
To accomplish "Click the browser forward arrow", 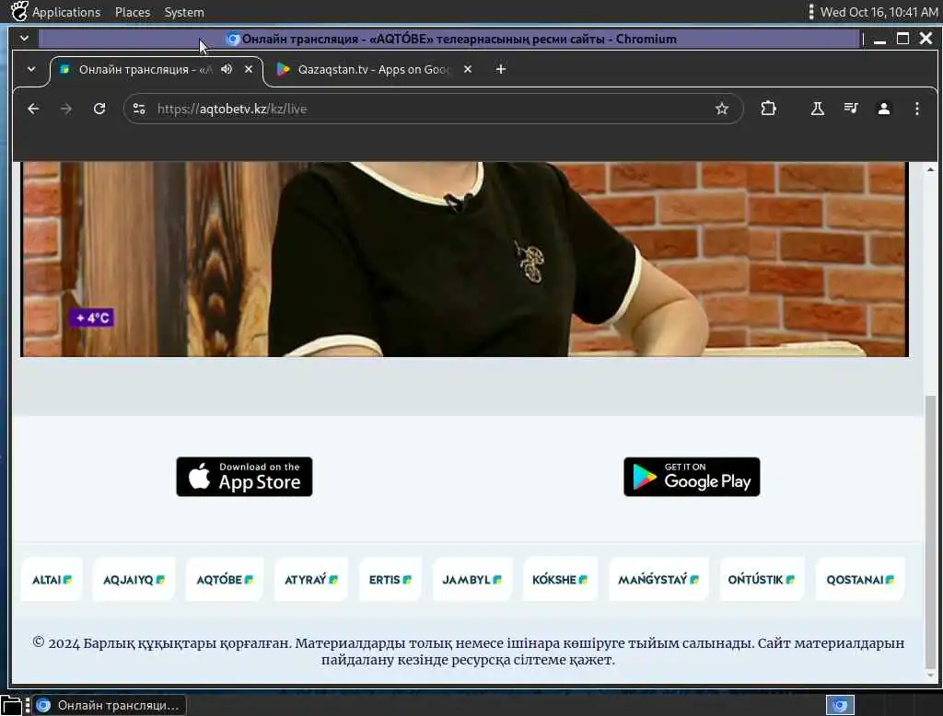I will tap(66, 109).
